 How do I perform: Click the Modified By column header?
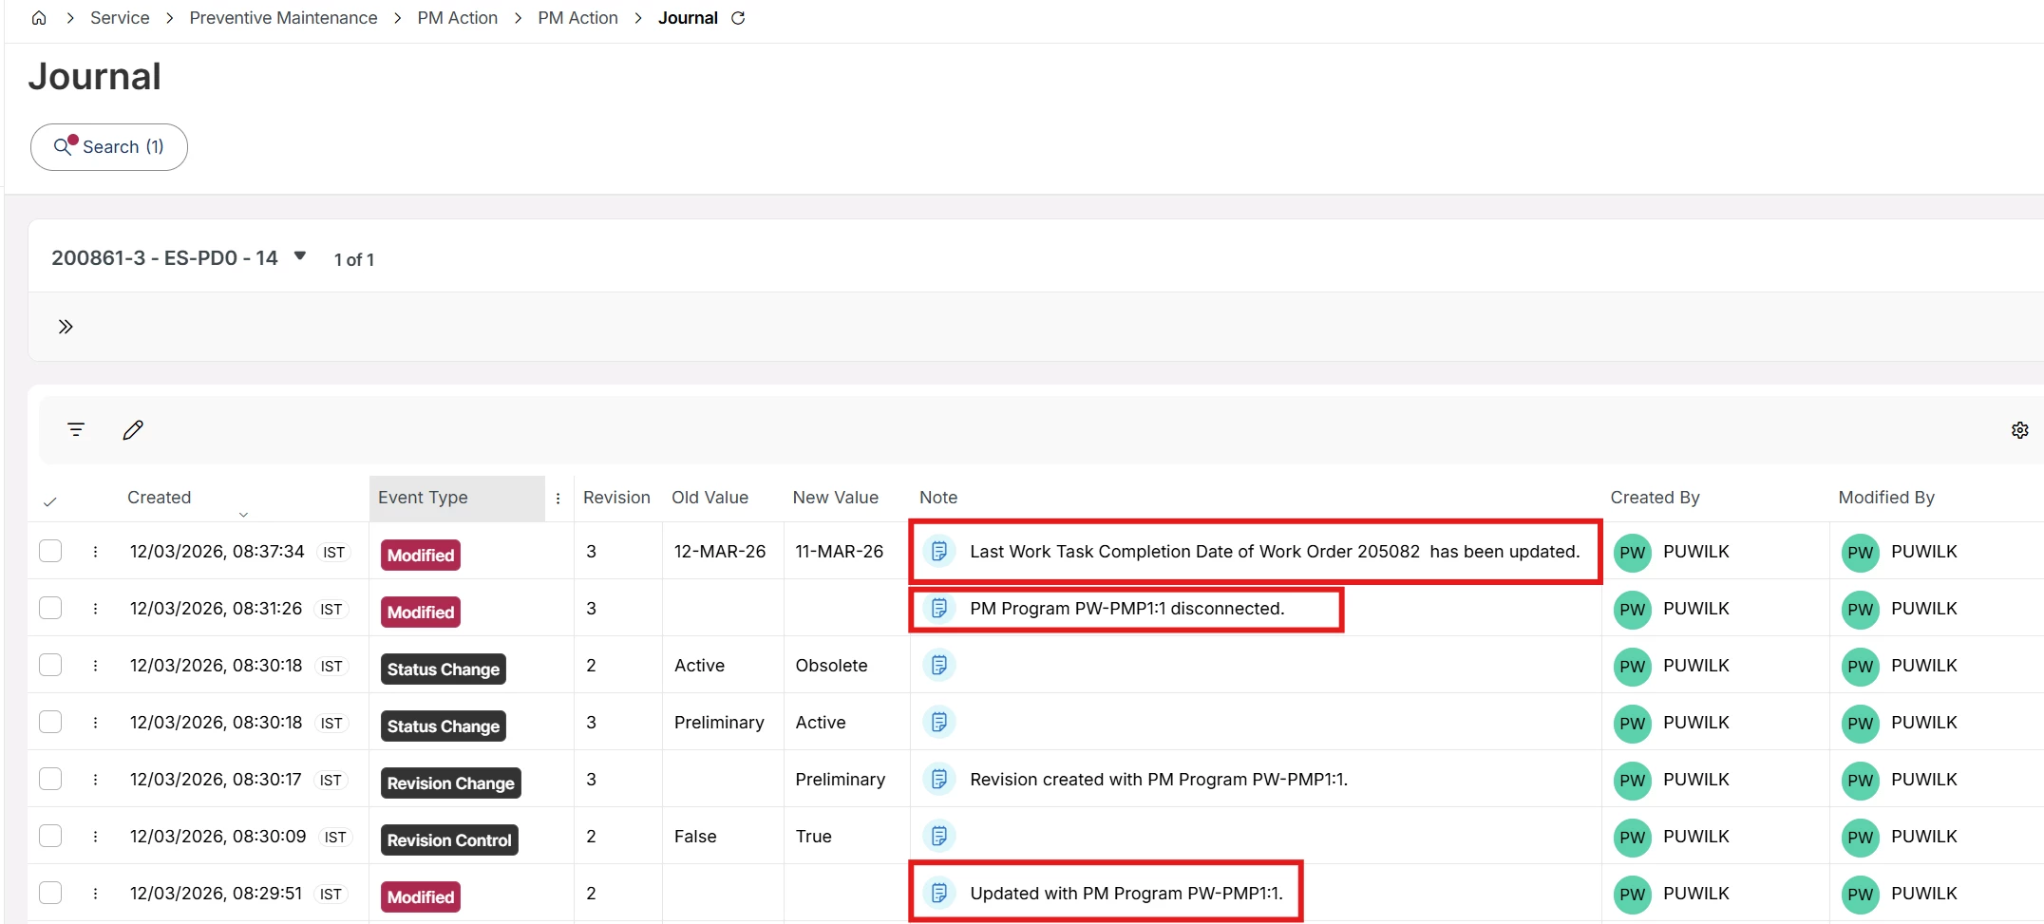(1886, 498)
